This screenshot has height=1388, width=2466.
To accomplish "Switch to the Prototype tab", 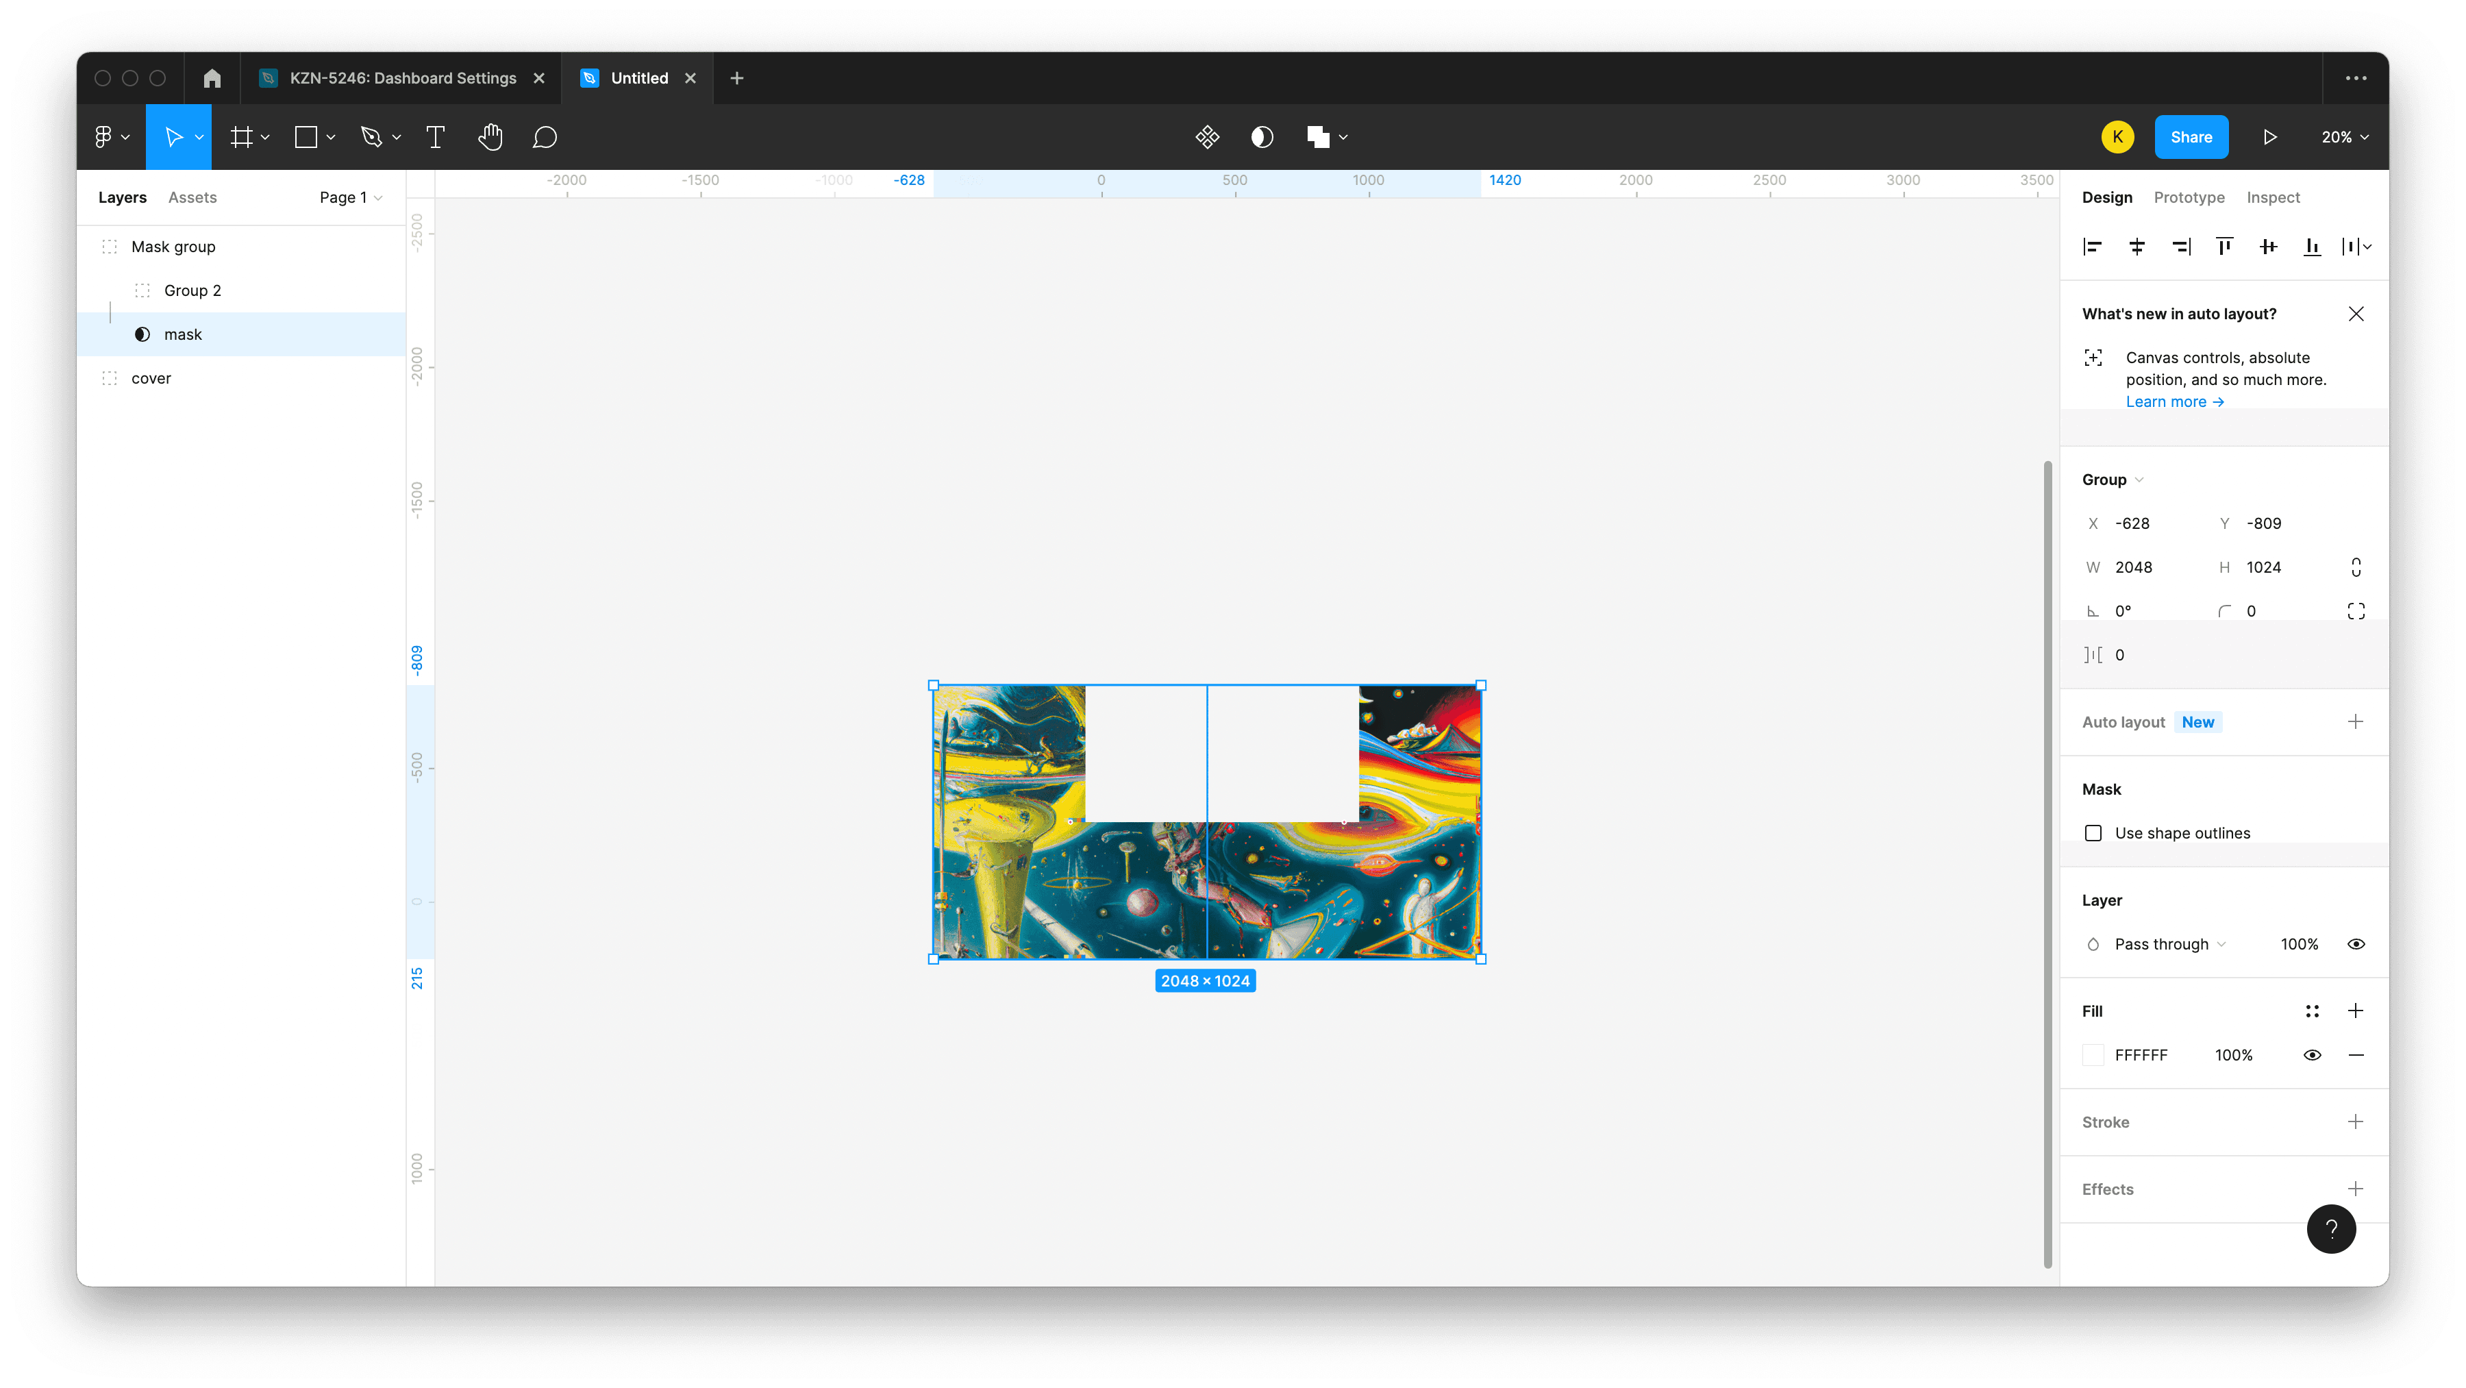I will click(2189, 197).
